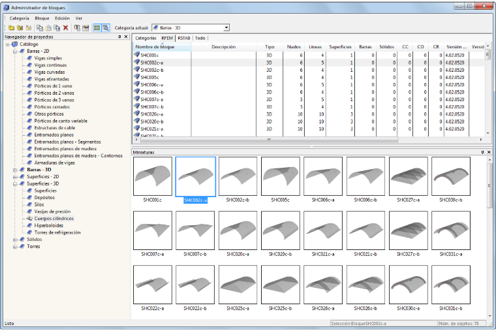Select the SHC025c-a thumbnail

238,285
